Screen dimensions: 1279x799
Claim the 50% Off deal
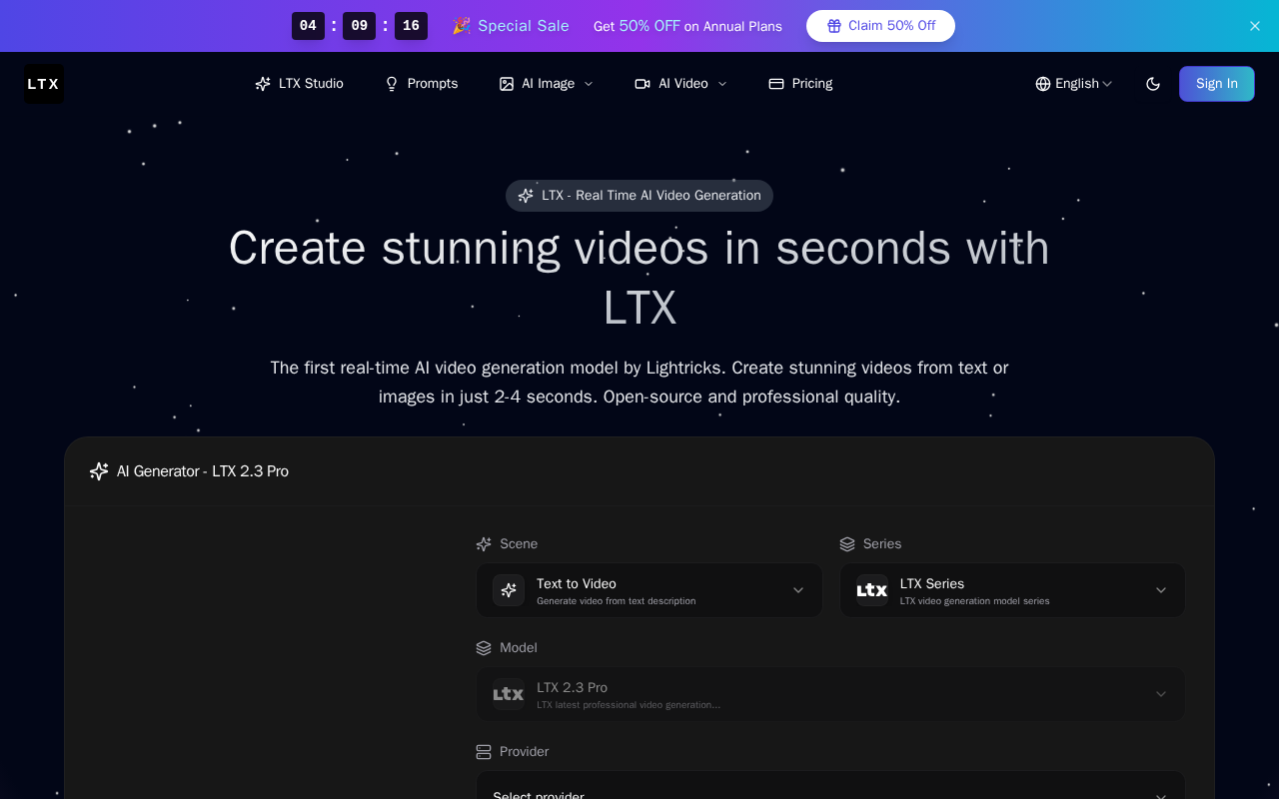(x=880, y=26)
